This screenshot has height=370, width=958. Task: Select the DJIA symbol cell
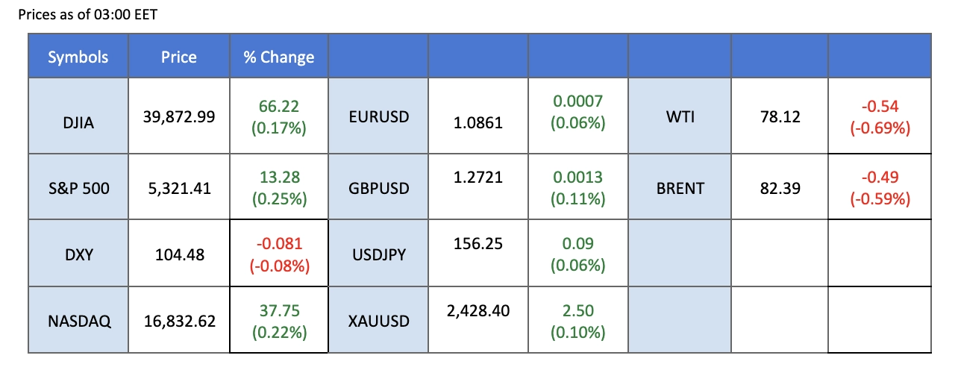[x=78, y=117]
